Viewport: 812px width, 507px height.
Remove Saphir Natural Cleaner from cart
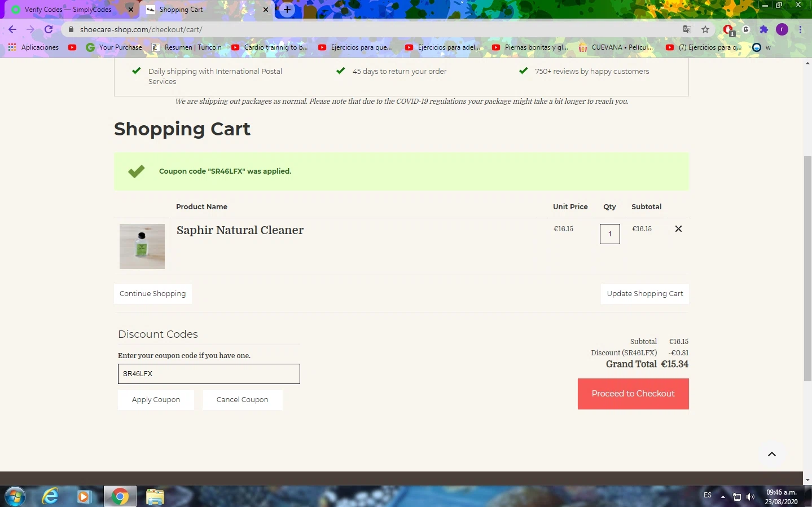click(x=679, y=228)
